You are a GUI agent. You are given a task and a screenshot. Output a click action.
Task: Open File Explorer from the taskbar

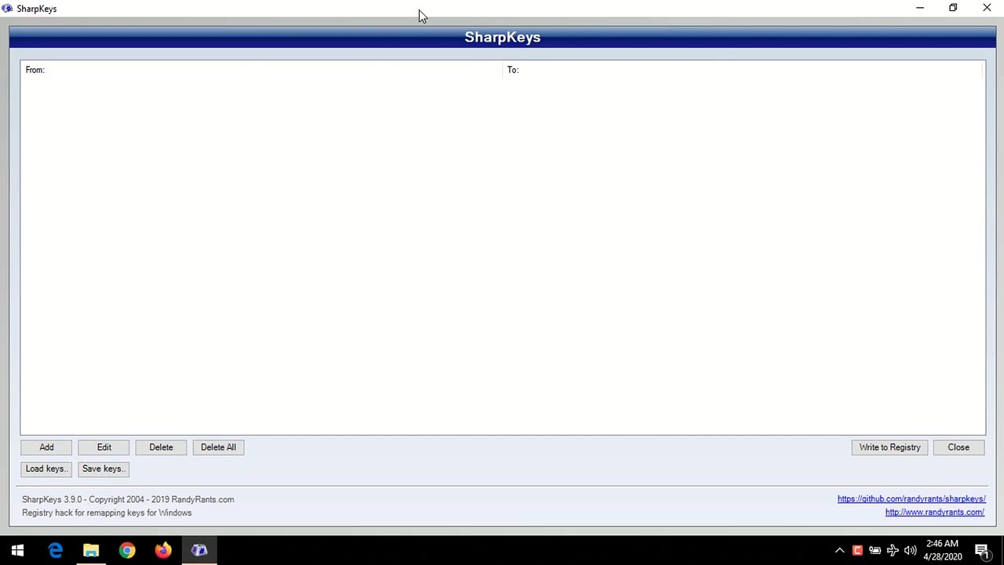click(x=90, y=549)
